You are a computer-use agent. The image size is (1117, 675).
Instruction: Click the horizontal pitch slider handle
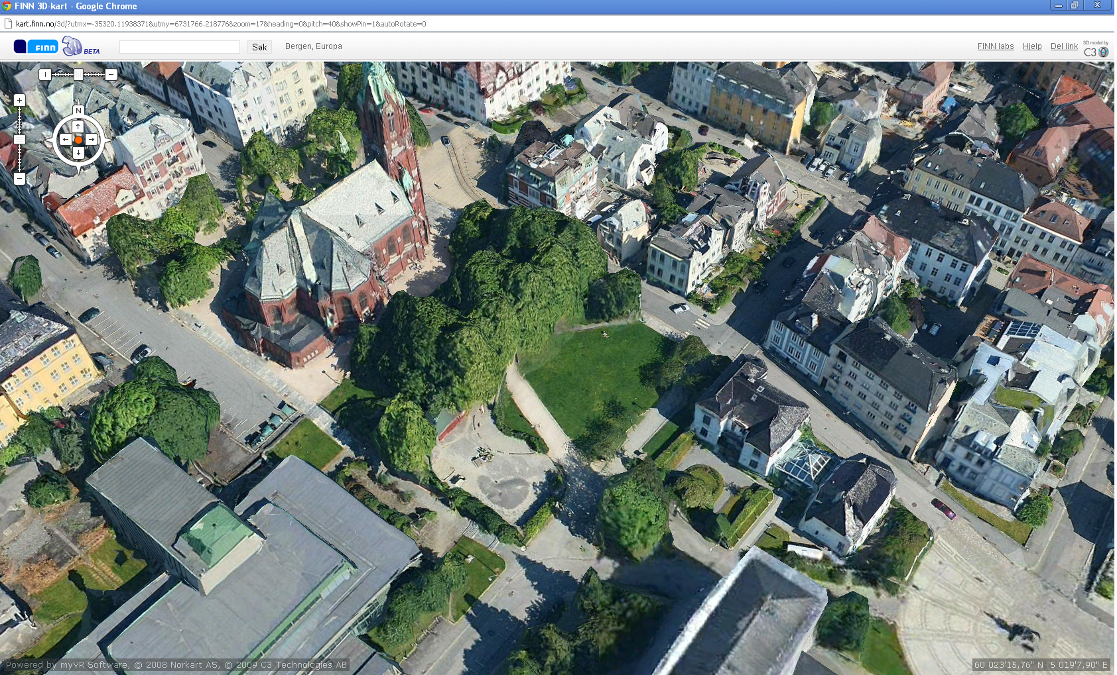tap(78, 75)
